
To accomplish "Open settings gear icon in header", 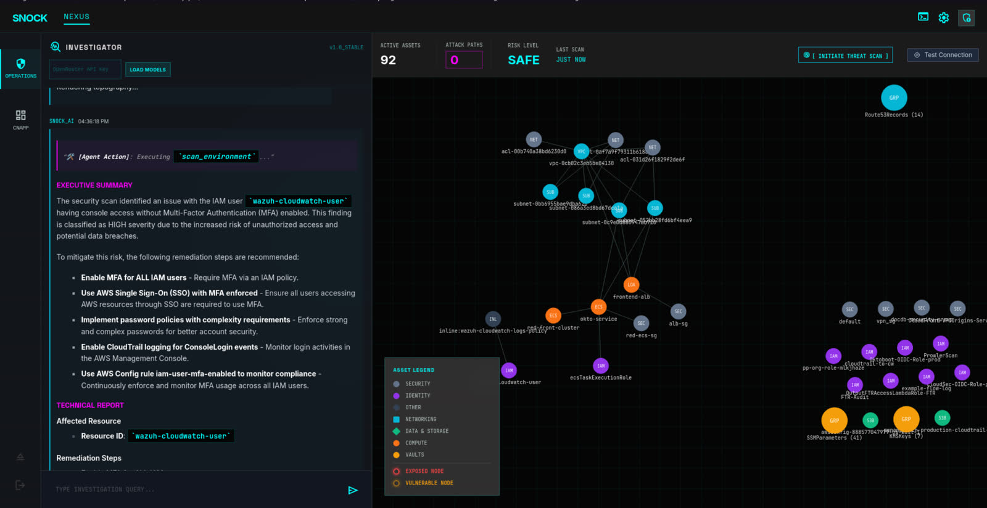I will point(944,18).
